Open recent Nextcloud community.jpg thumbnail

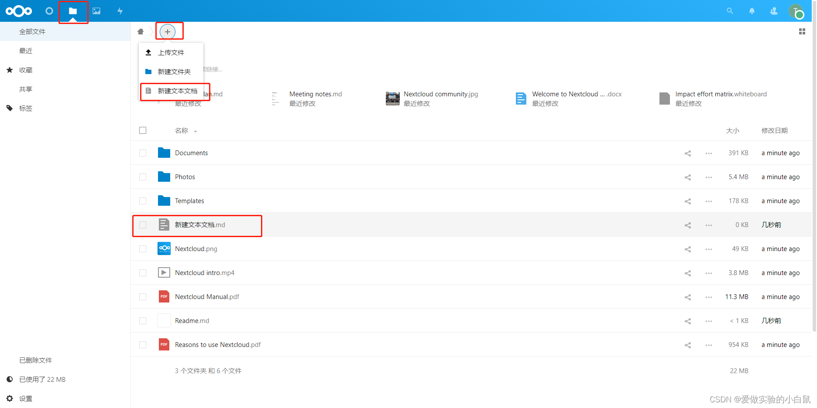click(393, 99)
